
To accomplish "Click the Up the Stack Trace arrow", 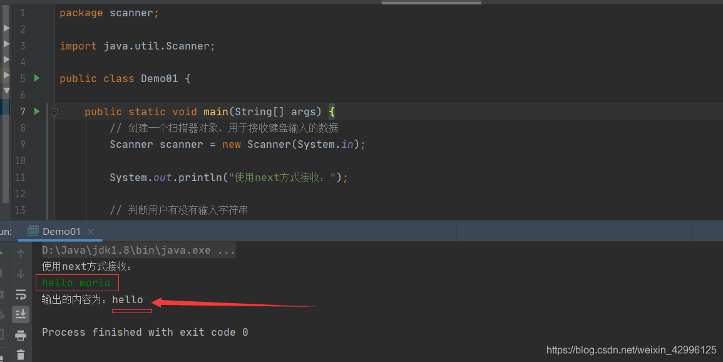I will (21, 254).
